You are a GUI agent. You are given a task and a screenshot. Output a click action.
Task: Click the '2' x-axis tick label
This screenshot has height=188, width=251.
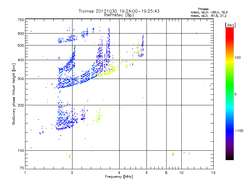click(x=72, y=173)
